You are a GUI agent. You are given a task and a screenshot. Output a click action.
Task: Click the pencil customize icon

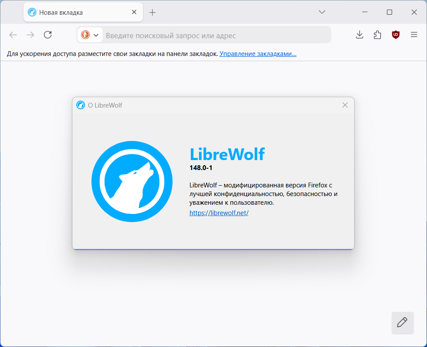click(x=402, y=322)
